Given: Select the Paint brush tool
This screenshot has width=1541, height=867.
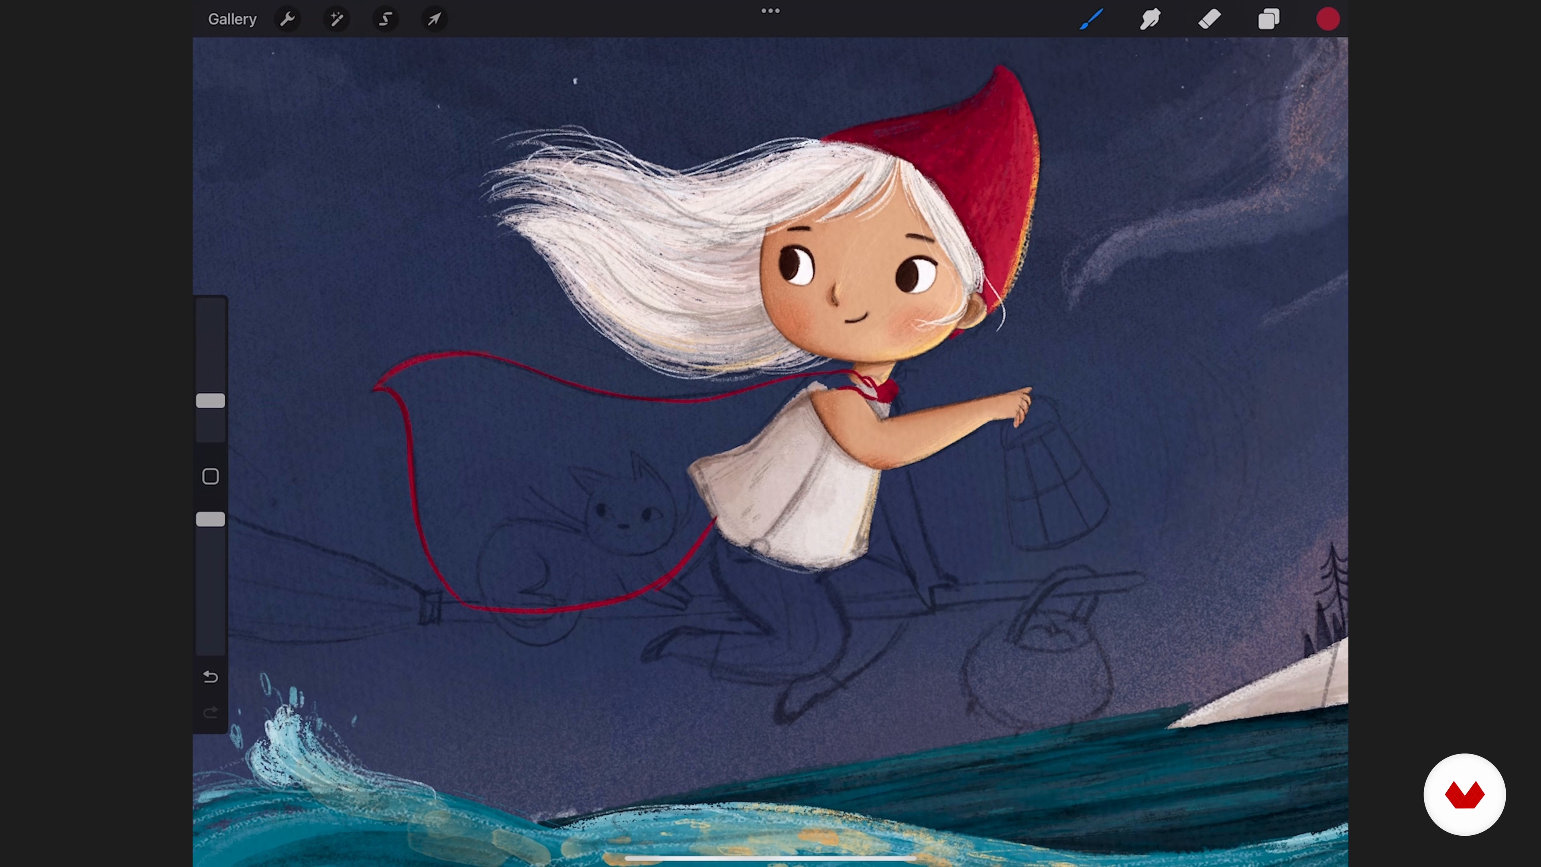Looking at the screenshot, I should click(1091, 19).
